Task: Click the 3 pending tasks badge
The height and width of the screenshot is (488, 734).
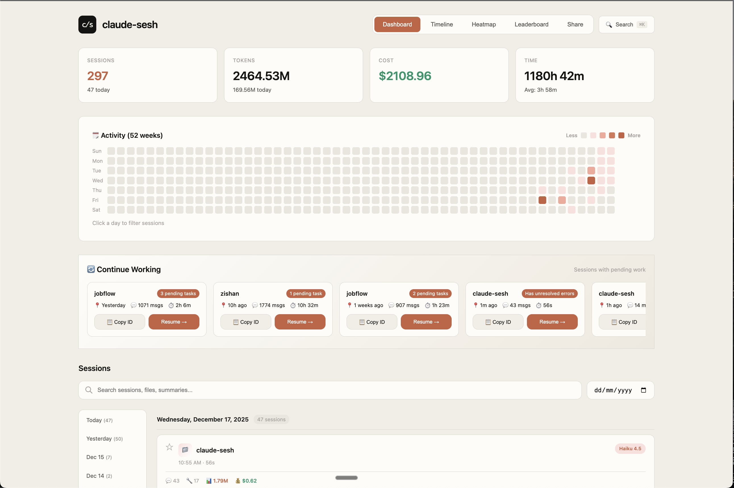Action: click(x=178, y=293)
